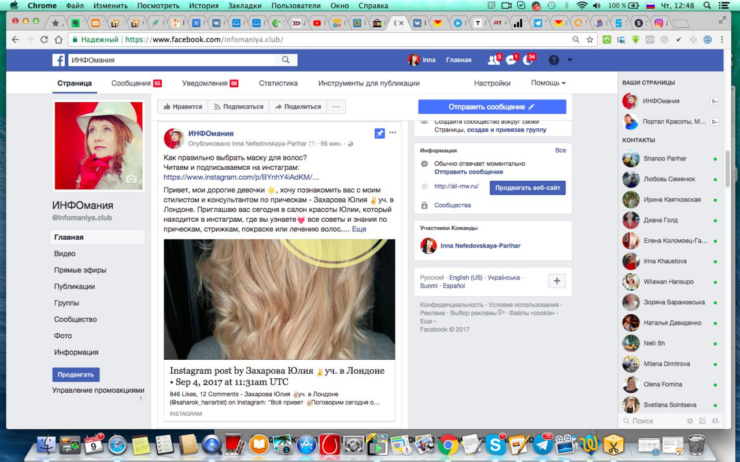The width and height of the screenshot is (740, 462).
Task: Open page Настройки
Action: click(492, 83)
